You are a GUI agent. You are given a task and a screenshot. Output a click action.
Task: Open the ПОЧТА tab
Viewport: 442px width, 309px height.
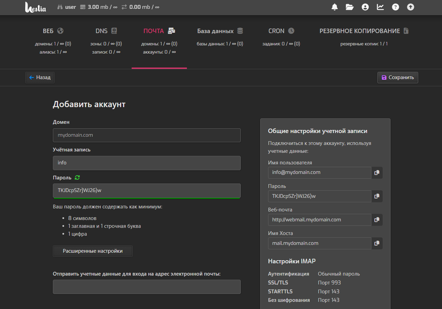(159, 31)
